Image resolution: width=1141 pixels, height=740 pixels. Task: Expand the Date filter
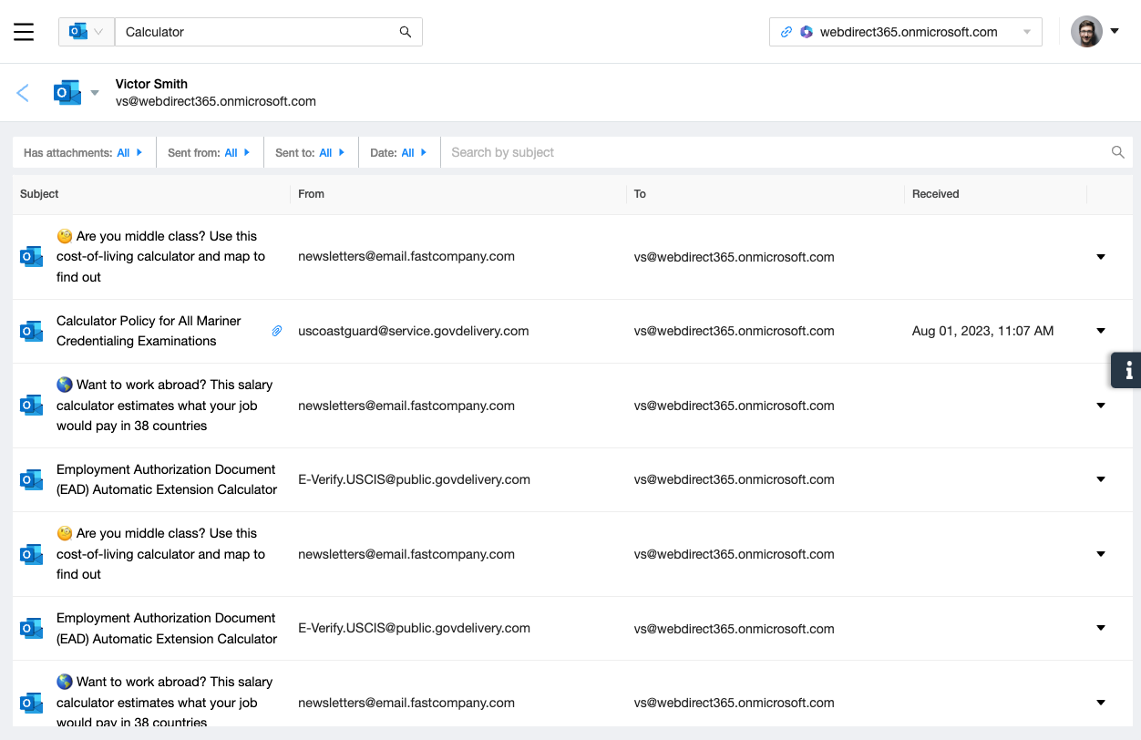click(x=398, y=152)
